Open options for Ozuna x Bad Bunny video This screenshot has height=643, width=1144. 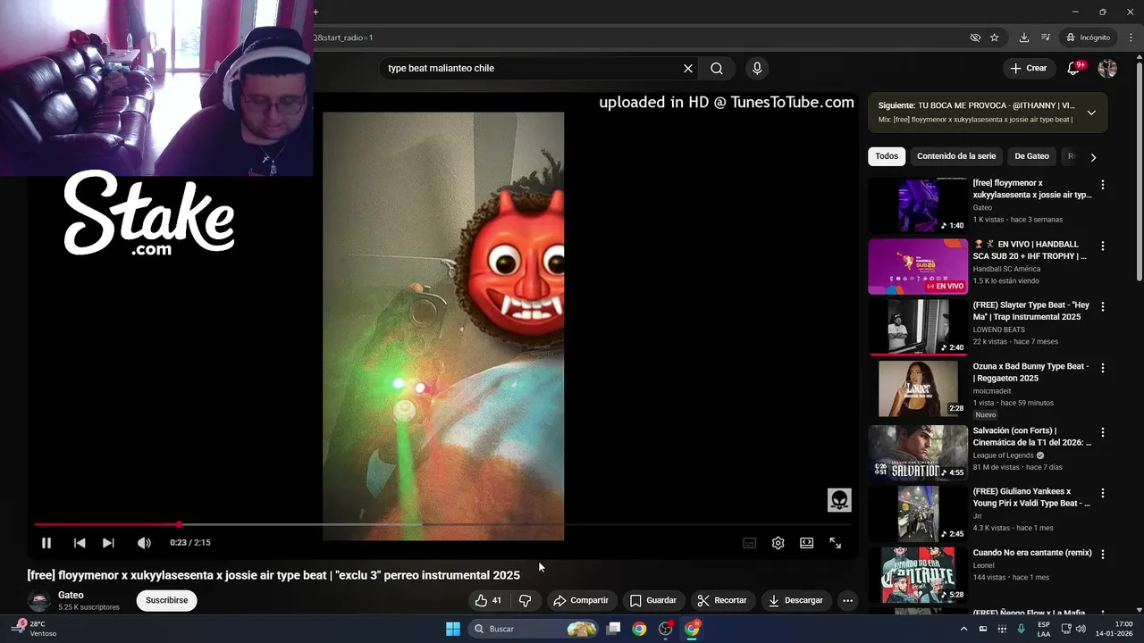[1102, 368]
